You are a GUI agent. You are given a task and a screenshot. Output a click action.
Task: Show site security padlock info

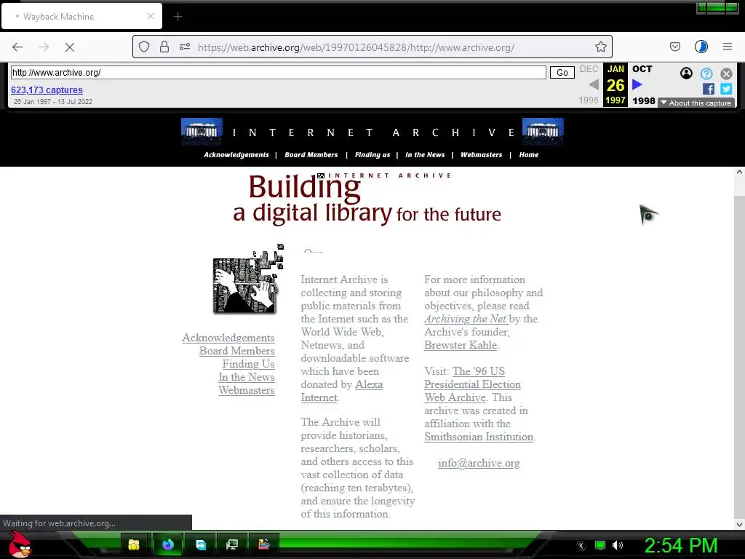click(164, 47)
